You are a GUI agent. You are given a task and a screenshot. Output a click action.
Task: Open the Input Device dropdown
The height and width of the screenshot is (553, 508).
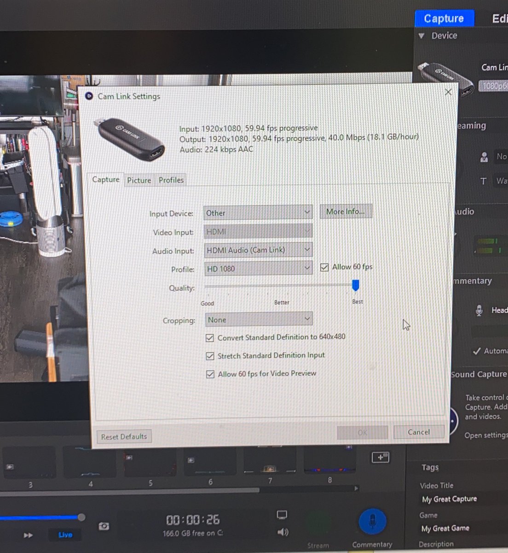[258, 213]
